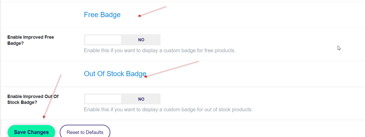
Task: Click the out of stock products description text
Action: click(x=168, y=110)
